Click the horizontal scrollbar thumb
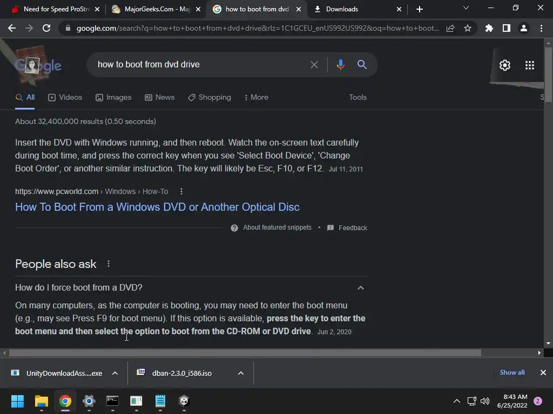 pos(245,353)
